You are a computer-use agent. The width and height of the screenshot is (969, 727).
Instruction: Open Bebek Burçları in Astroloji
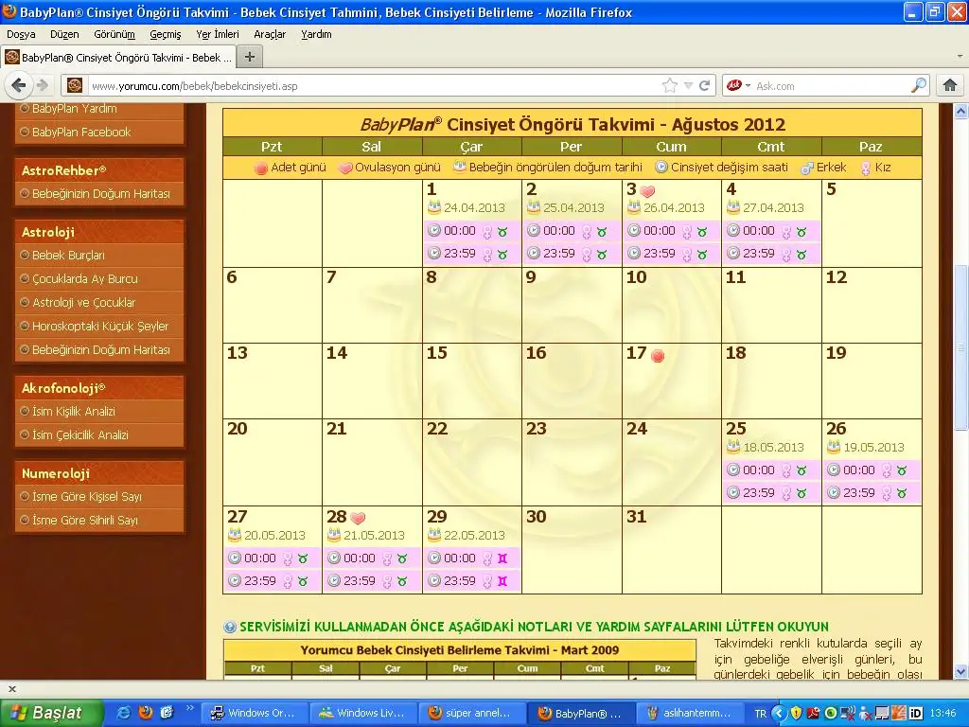(x=68, y=256)
